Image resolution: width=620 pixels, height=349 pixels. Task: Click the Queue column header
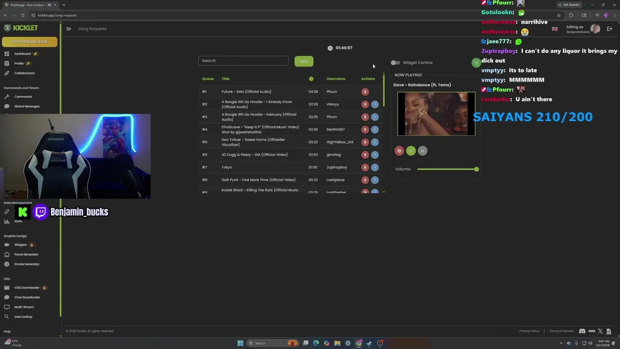pos(208,79)
